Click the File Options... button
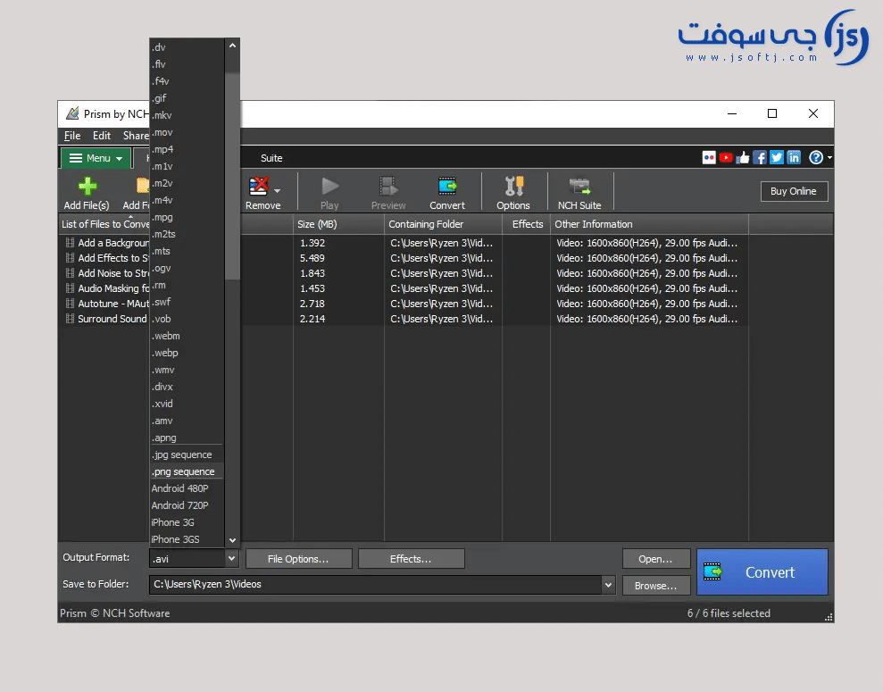This screenshot has width=883, height=692. click(298, 559)
